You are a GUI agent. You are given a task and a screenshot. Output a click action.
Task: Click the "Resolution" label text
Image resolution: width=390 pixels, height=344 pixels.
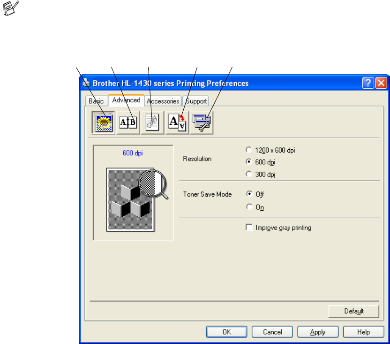coord(197,159)
